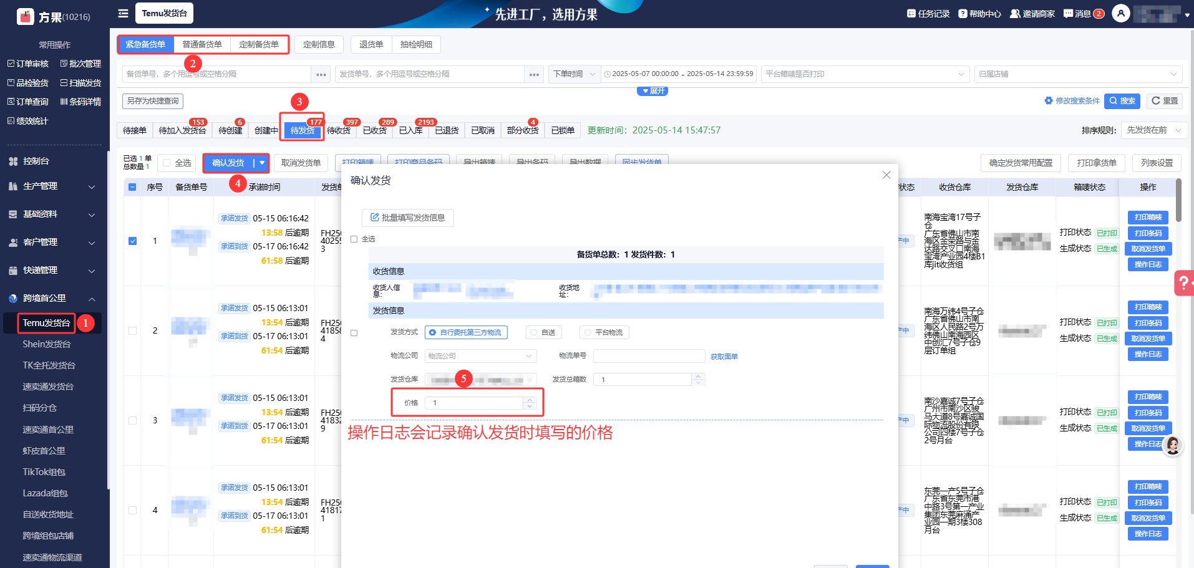Toggle the table header select-all checkbox
This screenshot has width=1194, height=568.
pyautogui.click(x=132, y=187)
